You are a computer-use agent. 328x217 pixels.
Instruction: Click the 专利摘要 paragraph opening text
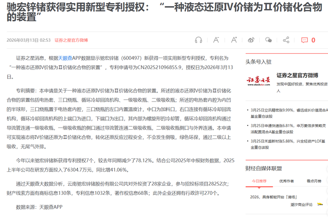point(27,91)
